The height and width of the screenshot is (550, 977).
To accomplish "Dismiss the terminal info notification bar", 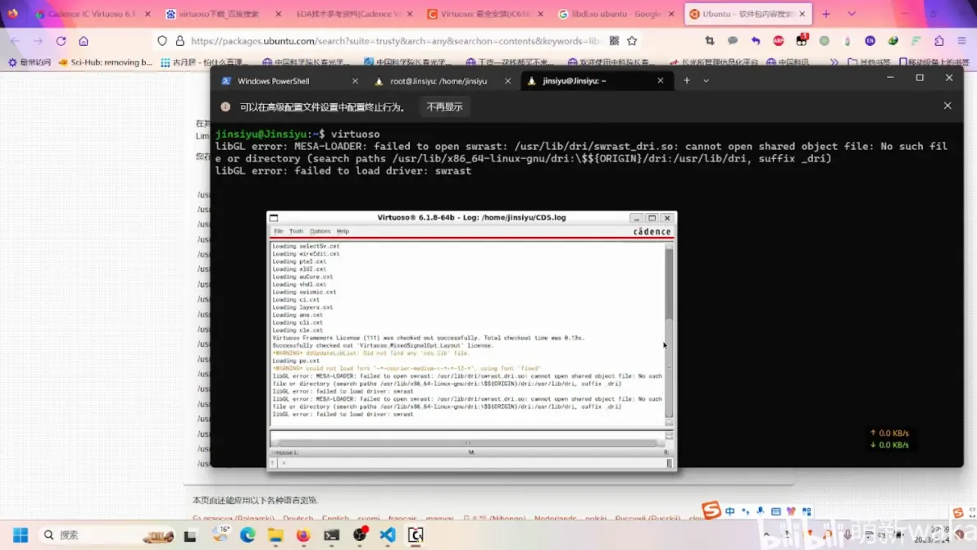I will coord(947,106).
